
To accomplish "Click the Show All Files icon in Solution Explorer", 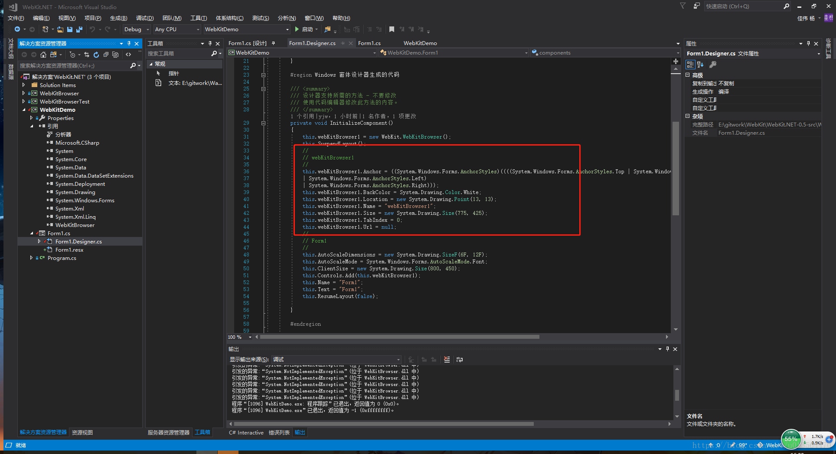I will (115, 55).
